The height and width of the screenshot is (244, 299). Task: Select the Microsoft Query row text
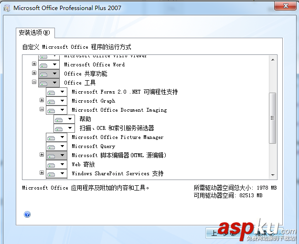coord(94,146)
